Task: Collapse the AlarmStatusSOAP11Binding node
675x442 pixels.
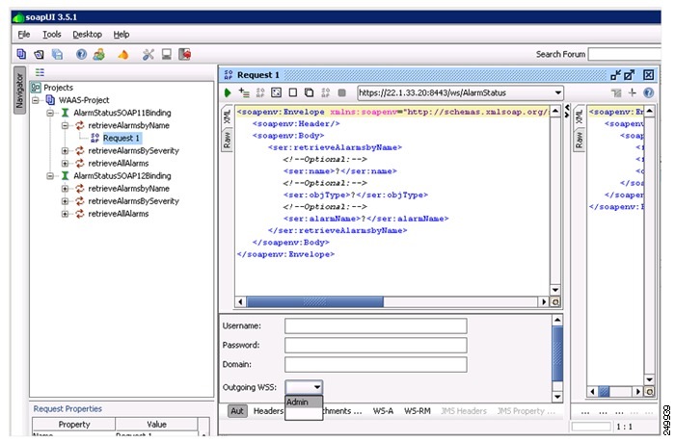Action: coord(50,113)
